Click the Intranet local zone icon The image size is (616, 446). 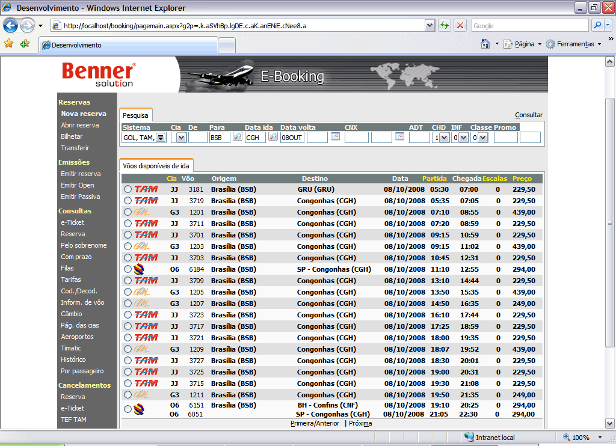pos(469,437)
